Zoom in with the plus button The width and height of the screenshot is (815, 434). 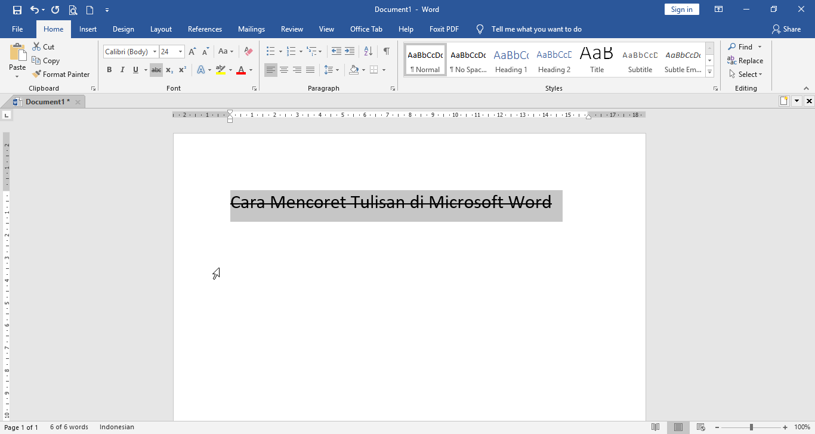pos(786,427)
